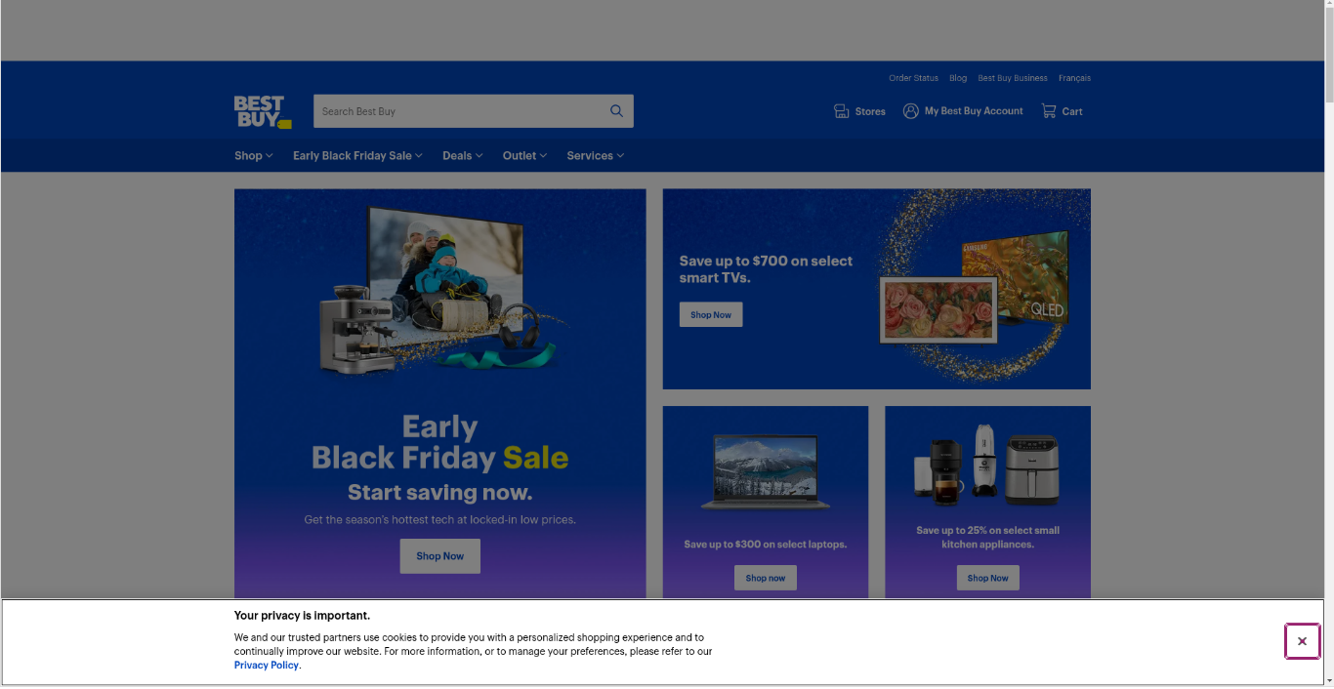The width and height of the screenshot is (1334, 689).
Task: Open the shopping Cart icon
Action: click(1049, 111)
